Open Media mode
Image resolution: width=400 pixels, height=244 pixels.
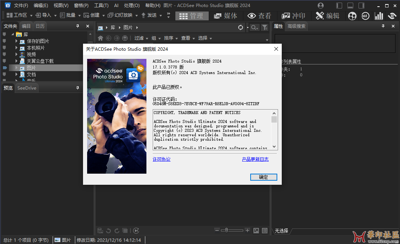pos(225,16)
